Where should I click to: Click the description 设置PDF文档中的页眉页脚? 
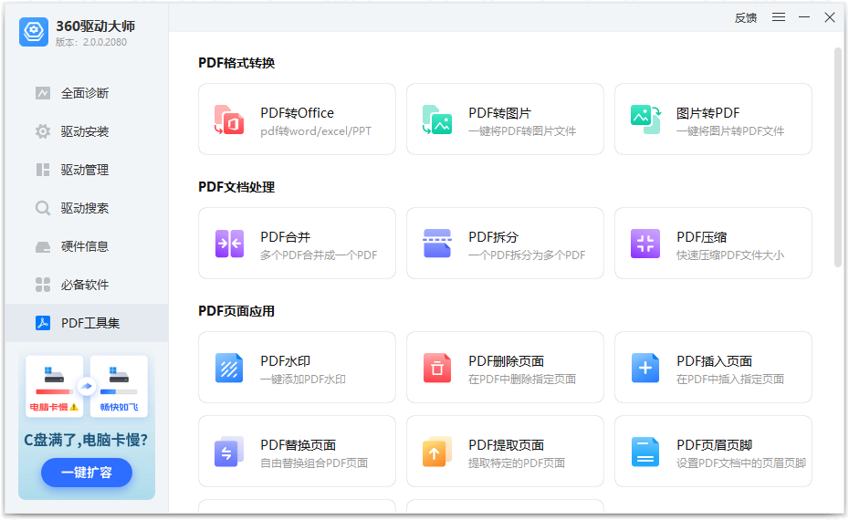coord(741,463)
